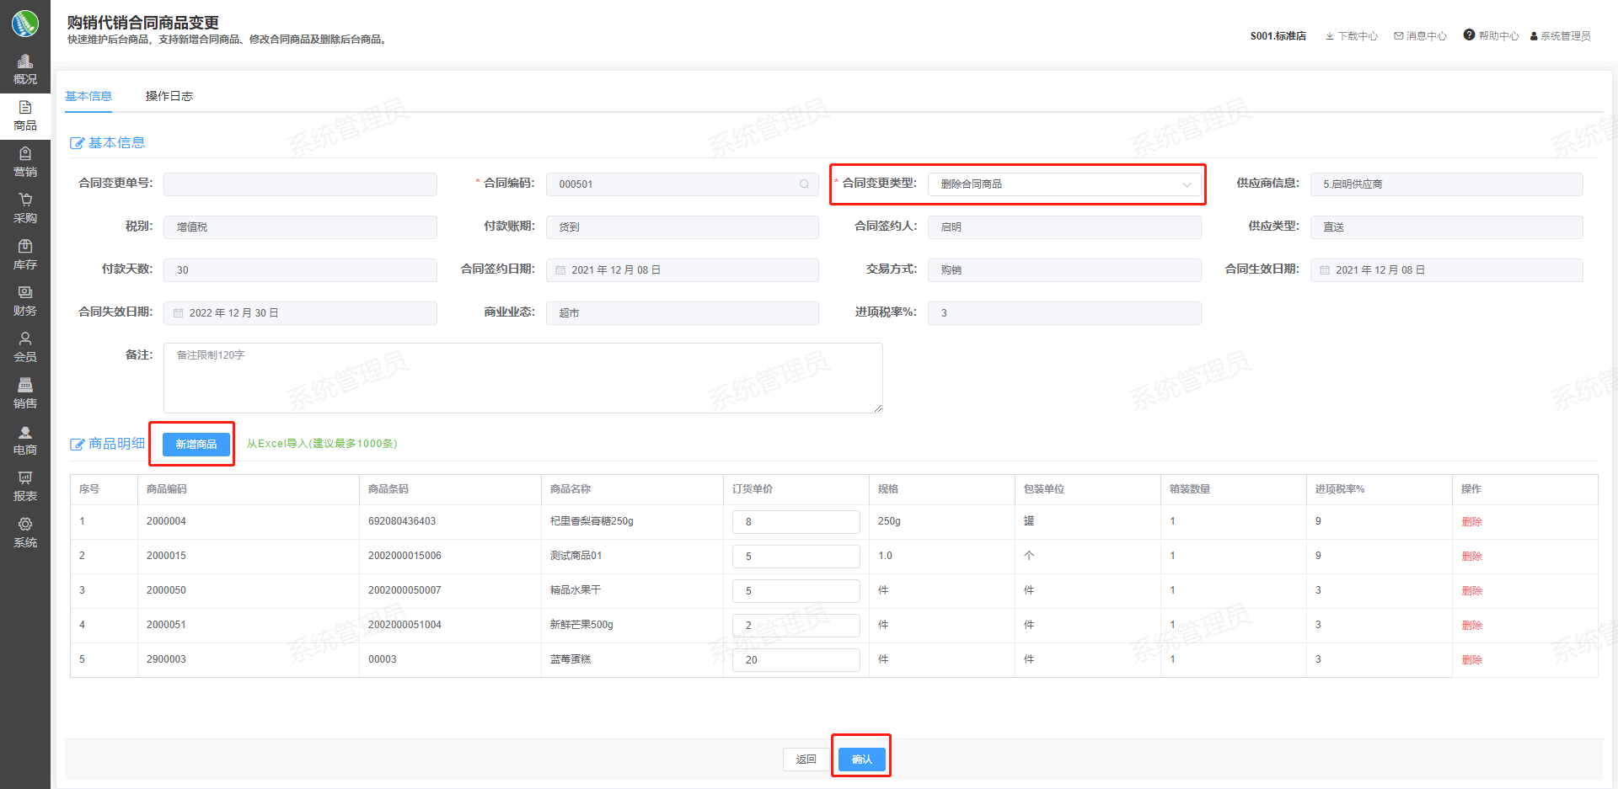Edit 订货单价 for 测试商品01
Image resolution: width=1618 pixels, height=789 pixels.
click(x=796, y=557)
